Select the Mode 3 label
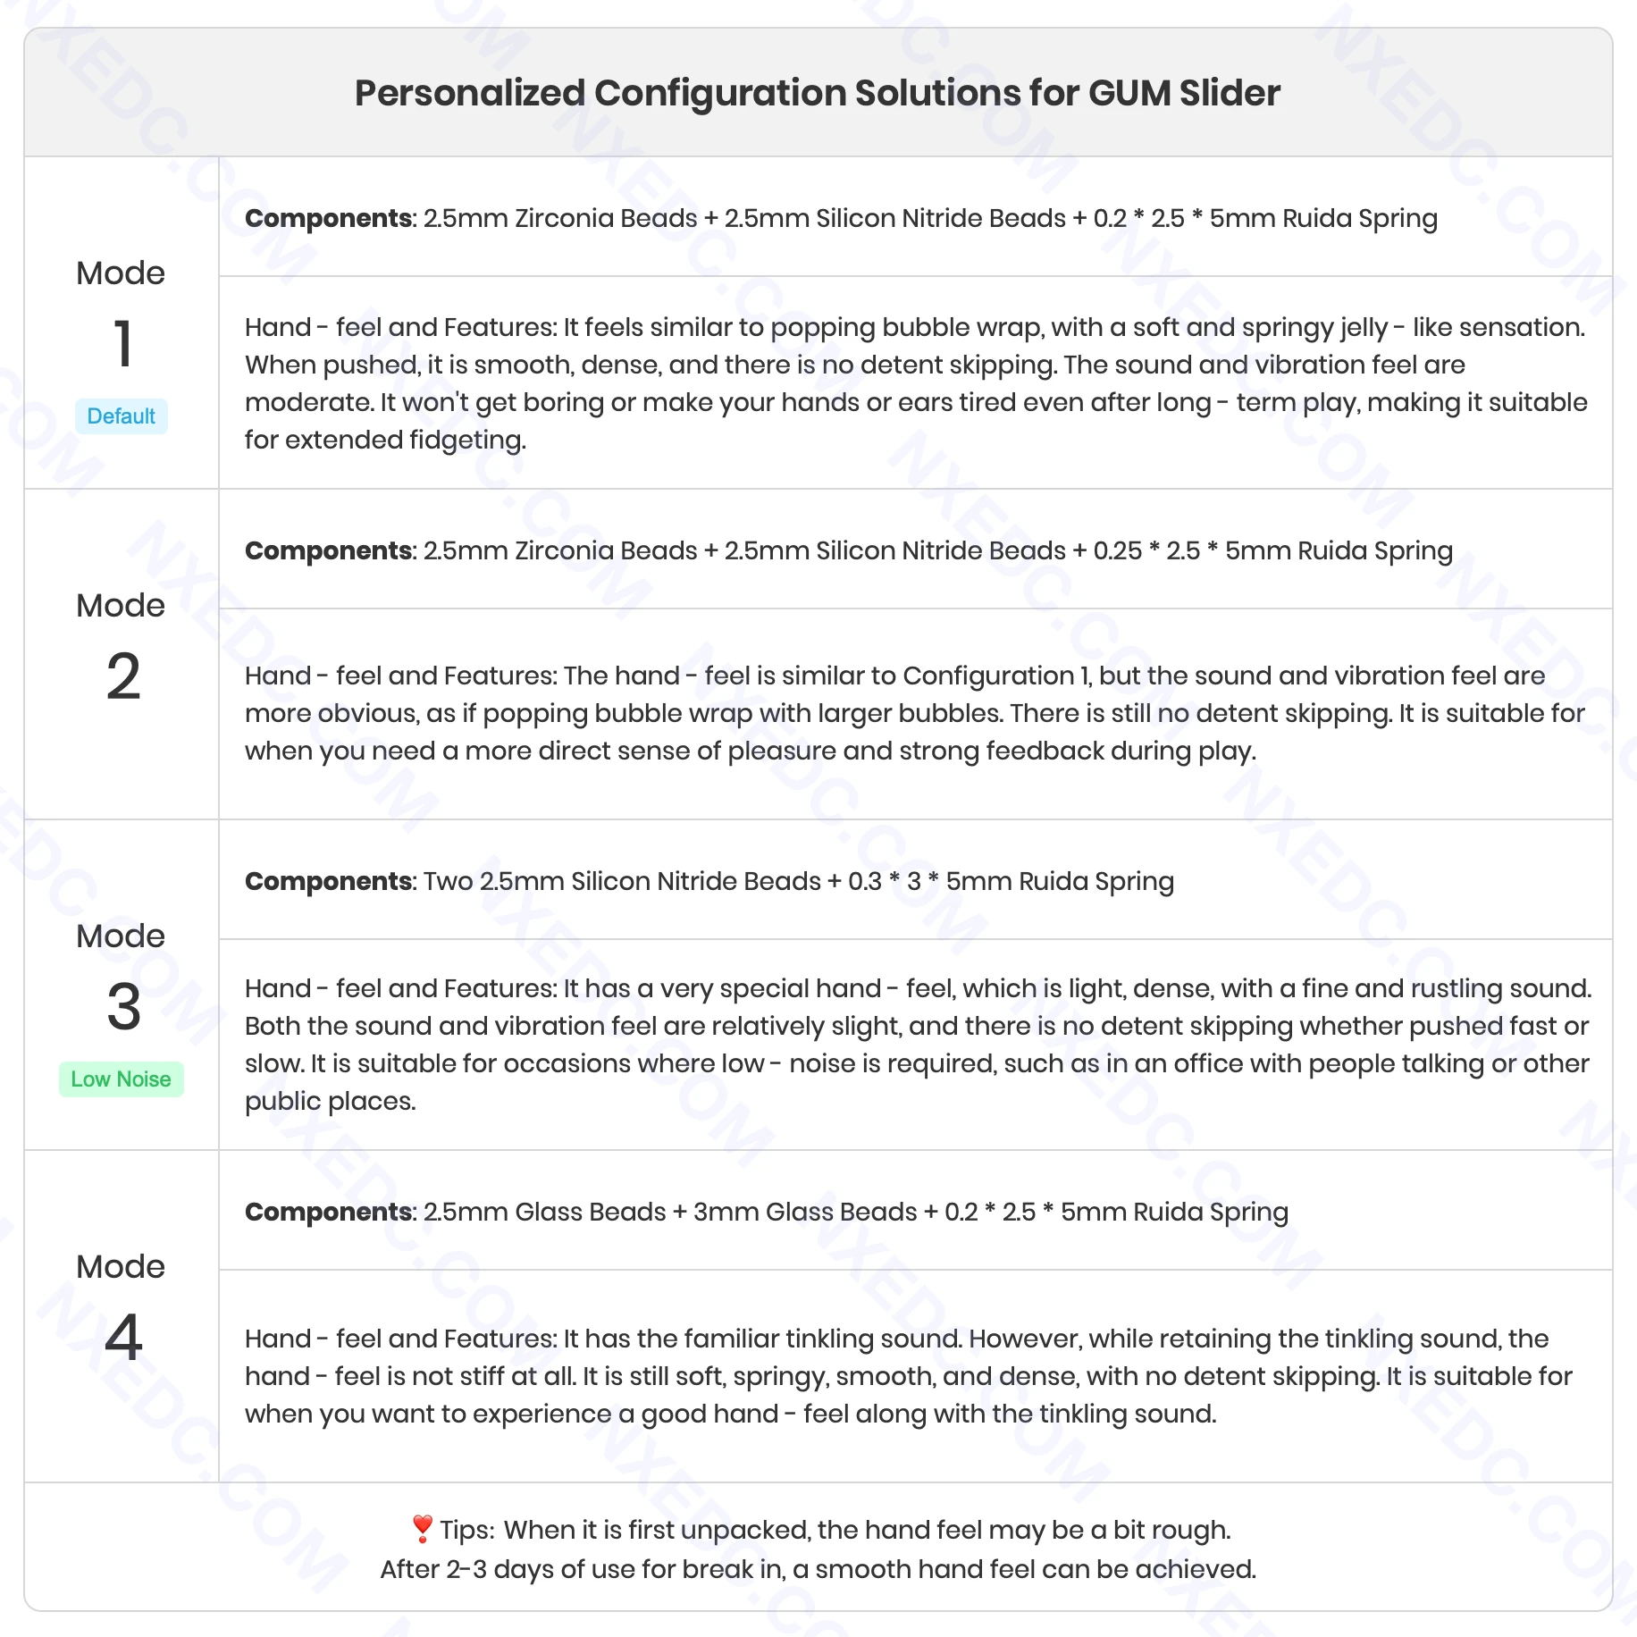 click(x=122, y=936)
